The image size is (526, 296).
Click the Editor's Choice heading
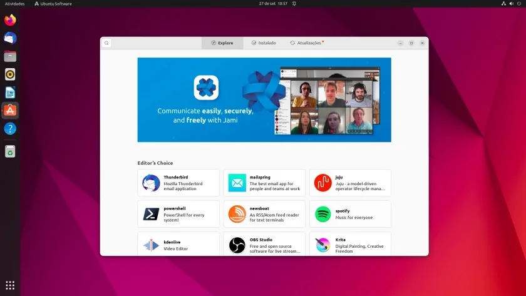[x=155, y=163]
